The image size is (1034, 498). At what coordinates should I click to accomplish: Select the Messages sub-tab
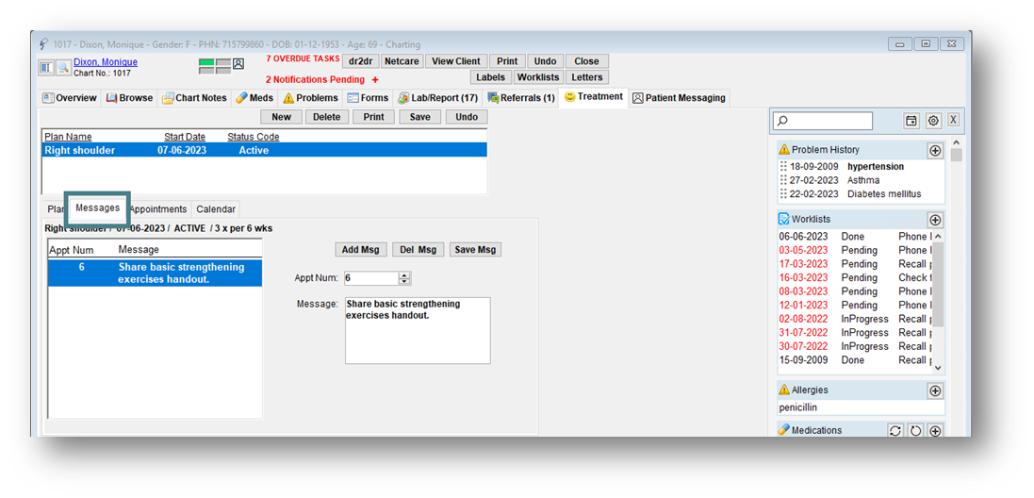tap(98, 207)
